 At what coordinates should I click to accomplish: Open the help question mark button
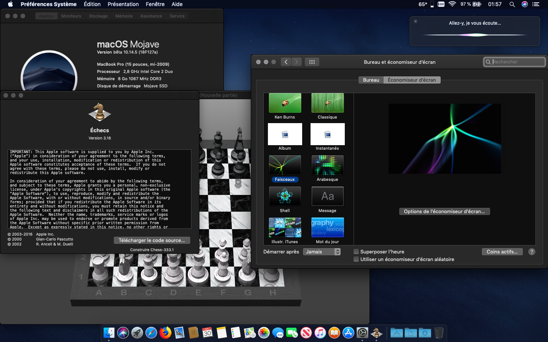(532, 252)
